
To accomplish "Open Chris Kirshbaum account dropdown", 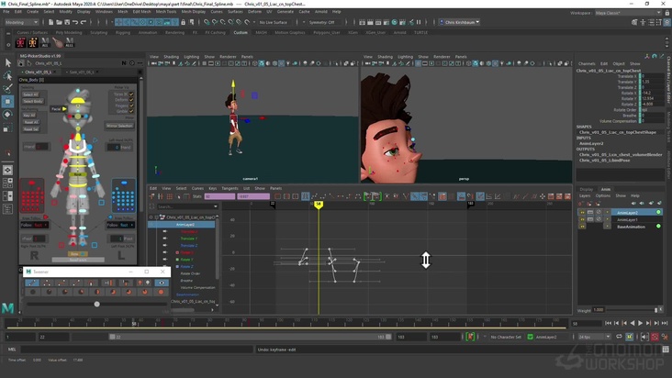I will pos(459,22).
